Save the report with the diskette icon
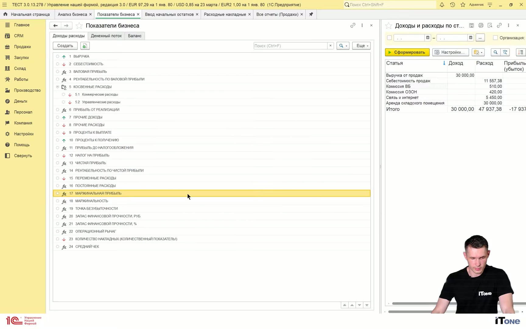The height and width of the screenshot is (329, 526). [x=471, y=25]
